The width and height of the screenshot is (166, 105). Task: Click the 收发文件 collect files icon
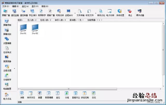coord(89,13)
